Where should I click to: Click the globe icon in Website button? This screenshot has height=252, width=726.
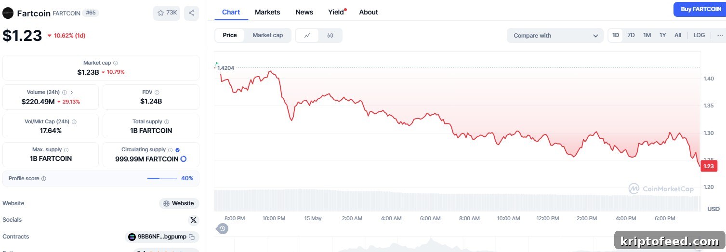(166, 203)
